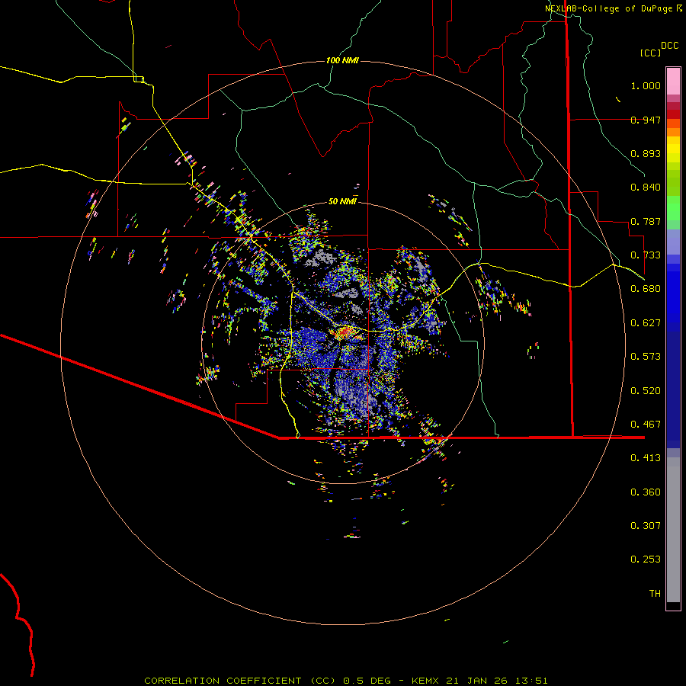This screenshot has width=686, height=686.
Task: Click the bright green color bar segment
Action: click(673, 208)
